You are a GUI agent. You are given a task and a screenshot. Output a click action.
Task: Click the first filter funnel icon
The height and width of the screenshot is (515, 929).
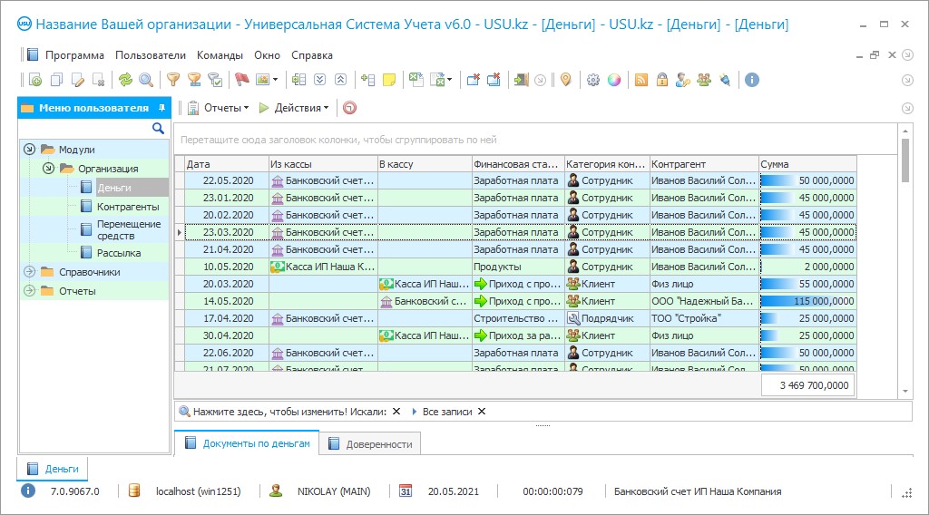pyautogui.click(x=173, y=80)
